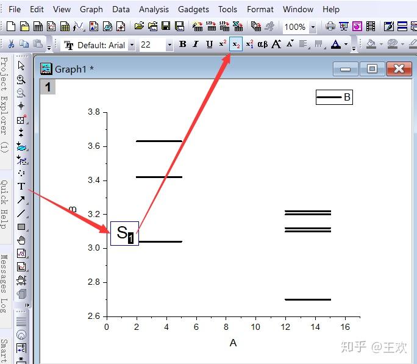417x364 pixels.
Task: Open the Quick Help side tab
Action: pyautogui.click(x=4, y=204)
